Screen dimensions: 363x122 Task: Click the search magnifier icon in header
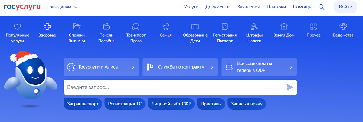click(322, 7)
